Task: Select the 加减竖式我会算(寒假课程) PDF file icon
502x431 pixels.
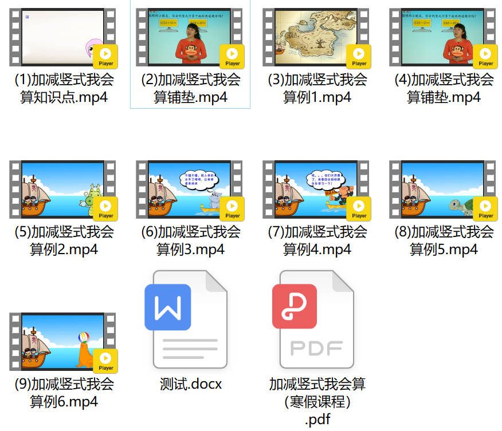Action: pos(316,319)
